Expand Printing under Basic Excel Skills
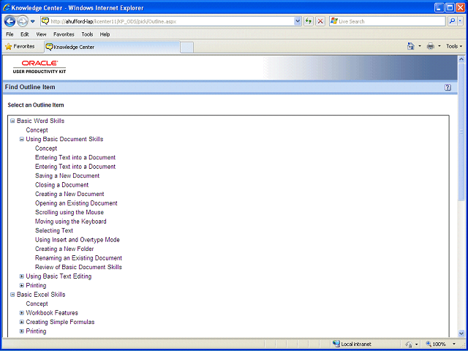Image resolution: width=468 pixels, height=351 pixels. (x=21, y=331)
